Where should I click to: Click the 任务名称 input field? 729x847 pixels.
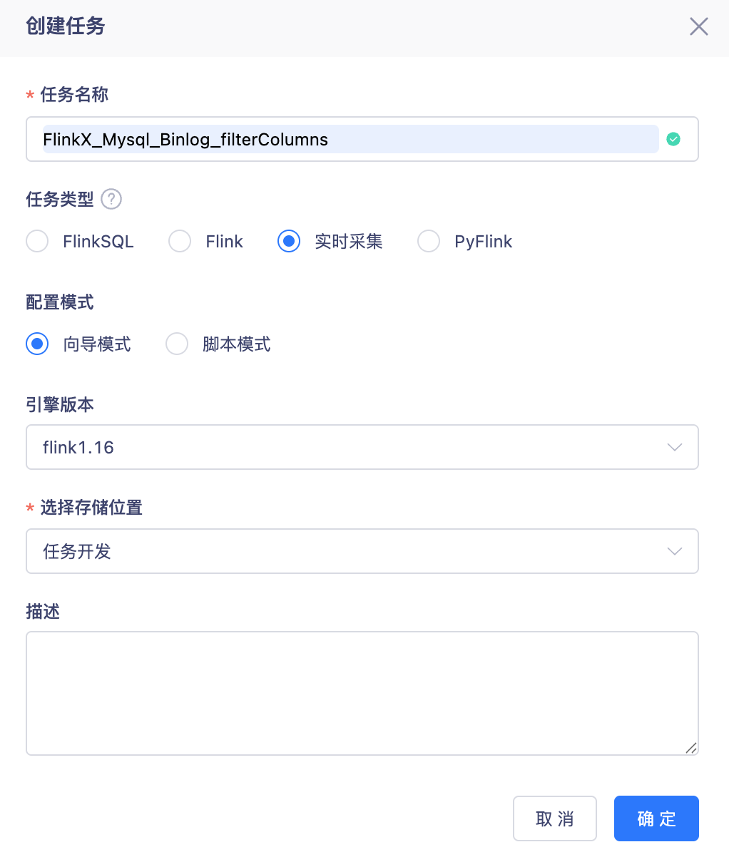point(362,139)
